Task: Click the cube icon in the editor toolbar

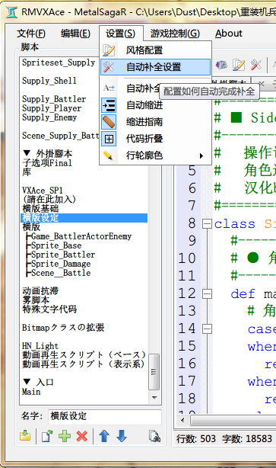Action: [x=221, y=65]
